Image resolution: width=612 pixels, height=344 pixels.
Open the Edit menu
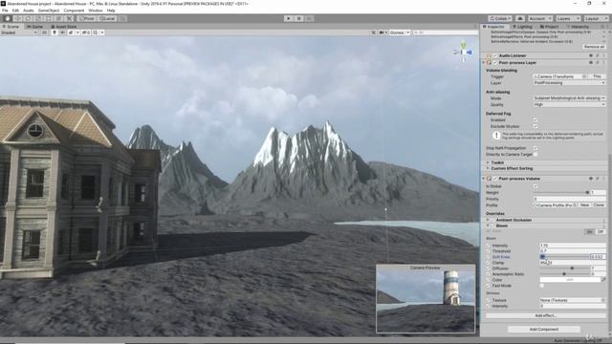[15, 11]
